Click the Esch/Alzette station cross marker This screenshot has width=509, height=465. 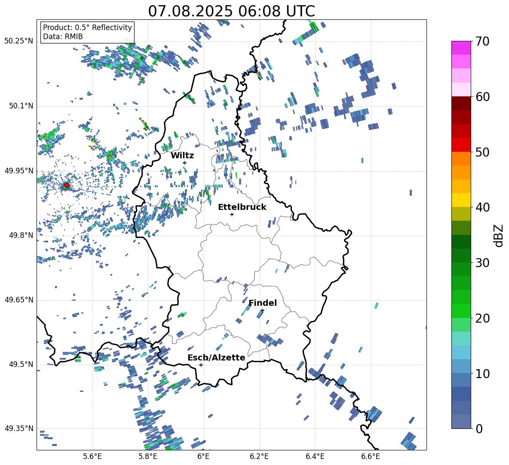coord(201,365)
